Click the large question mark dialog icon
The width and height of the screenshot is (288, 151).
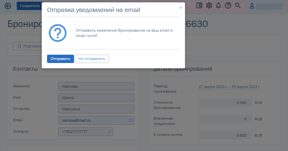click(x=58, y=33)
